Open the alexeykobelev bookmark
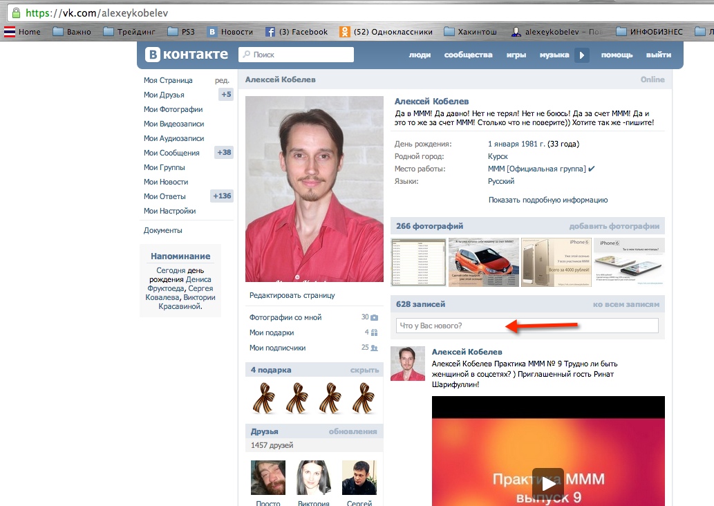The image size is (714, 506). coord(556,32)
